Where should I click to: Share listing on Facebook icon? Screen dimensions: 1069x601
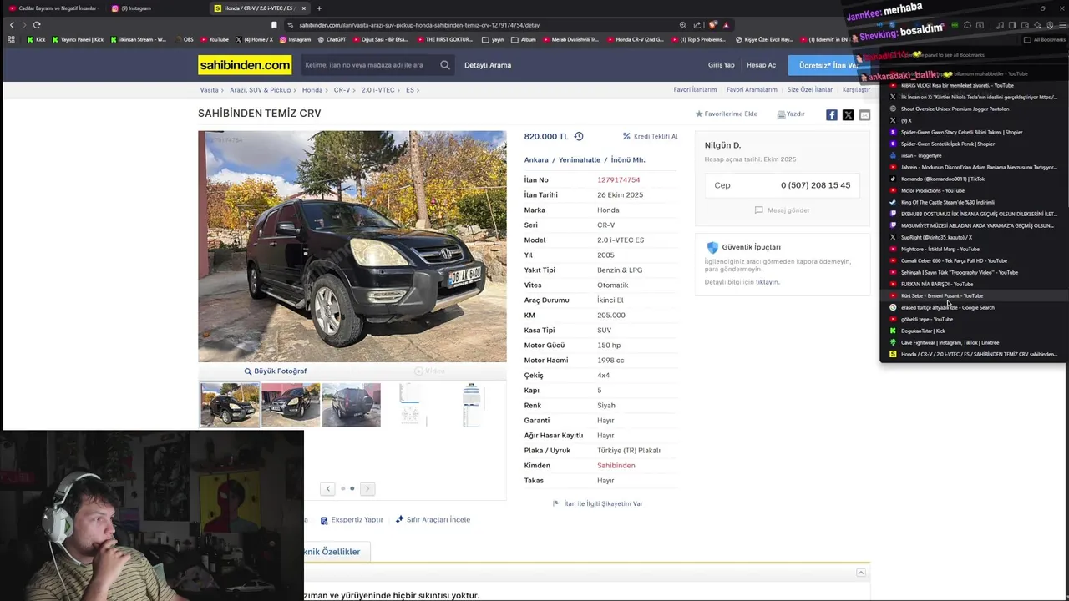coord(832,115)
